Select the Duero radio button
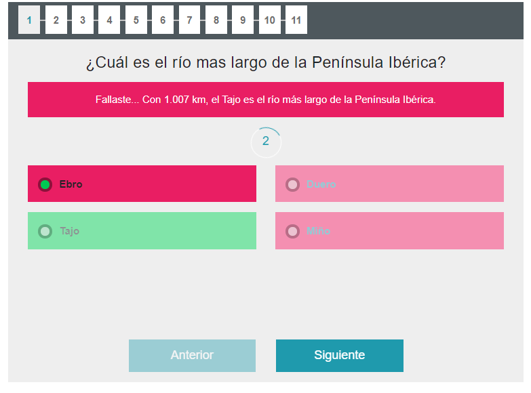The height and width of the screenshot is (393, 531). [x=293, y=184]
